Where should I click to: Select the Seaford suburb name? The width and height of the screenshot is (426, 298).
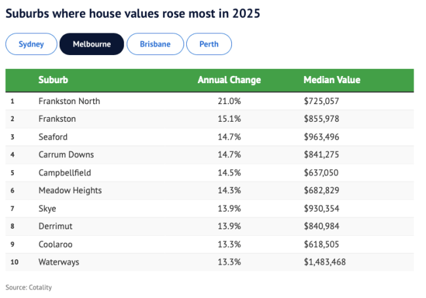click(53, 137)
